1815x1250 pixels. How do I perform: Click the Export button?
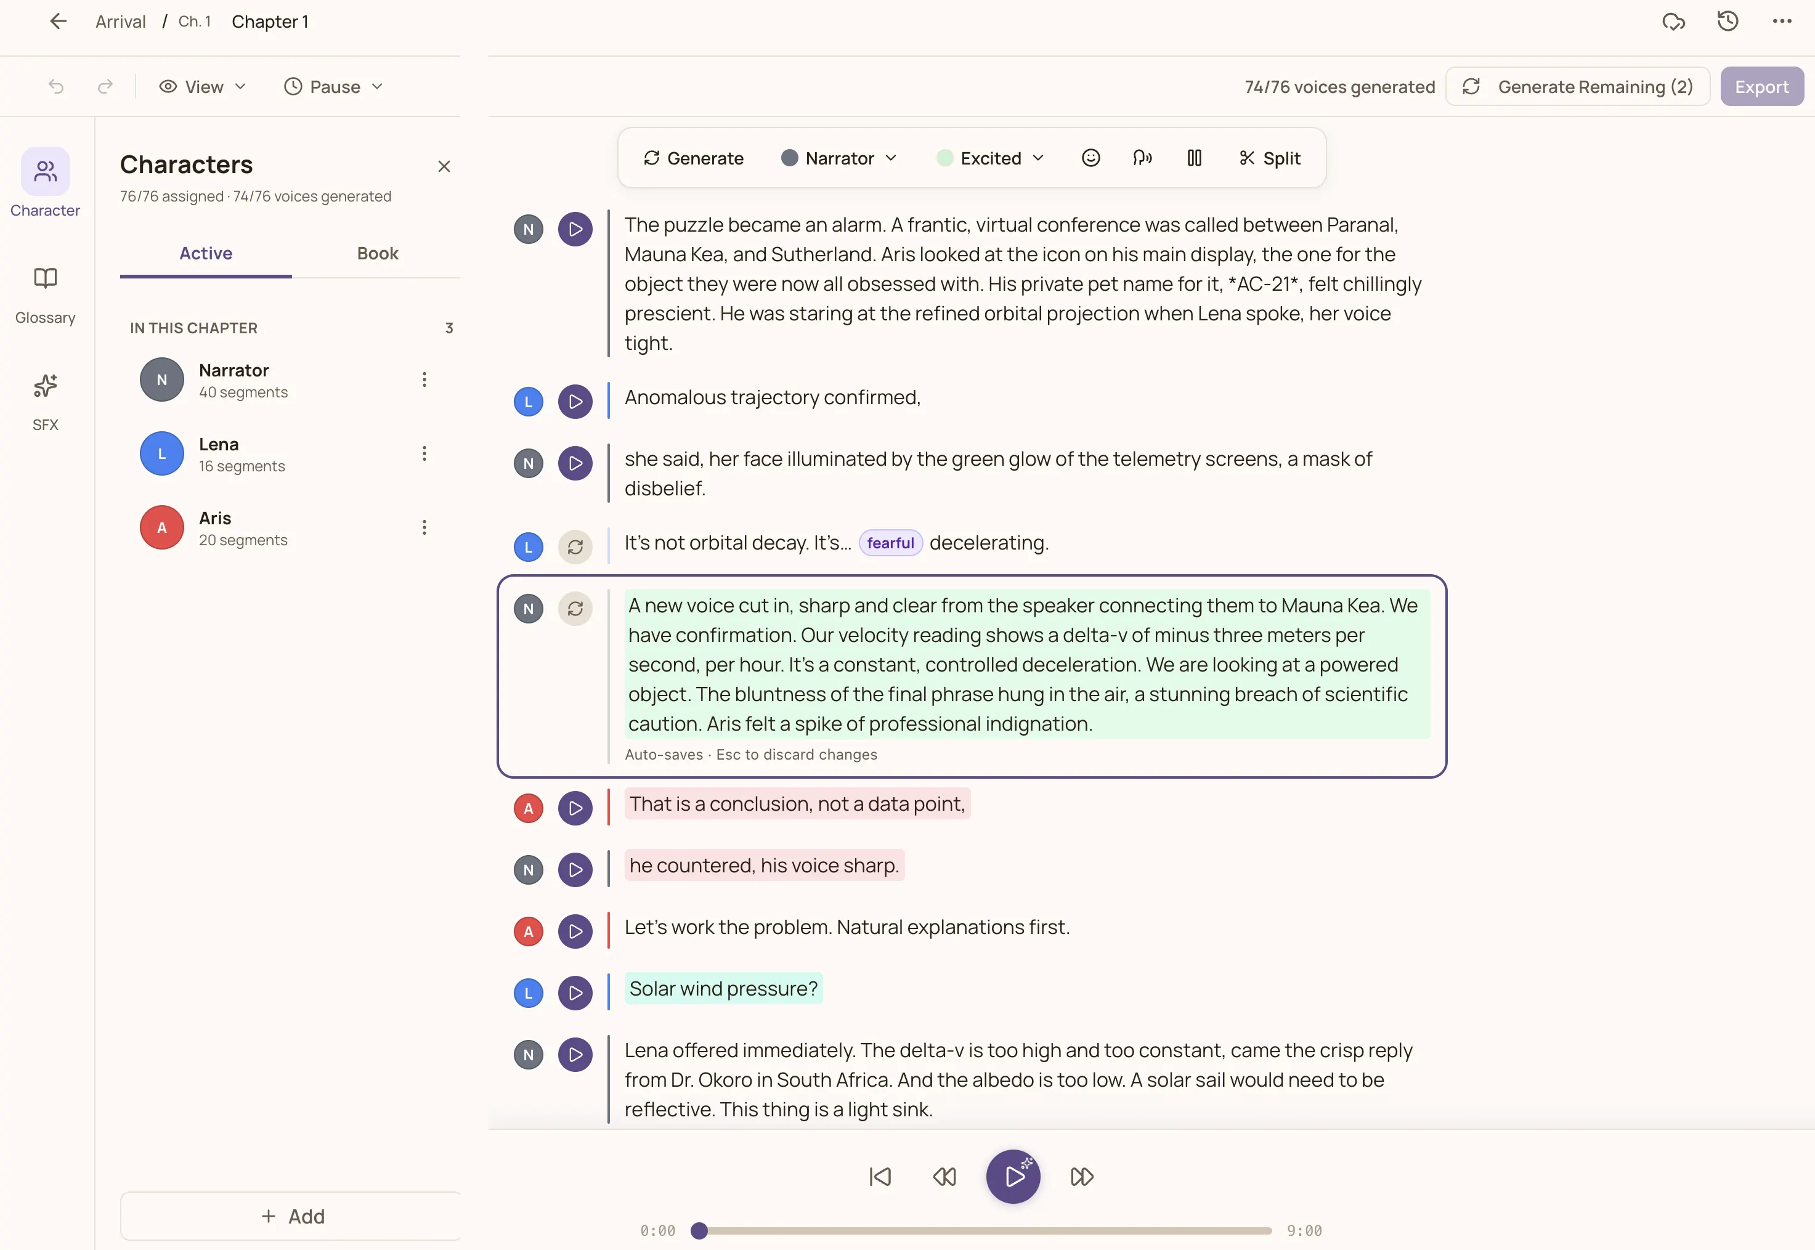point(1762,87)
